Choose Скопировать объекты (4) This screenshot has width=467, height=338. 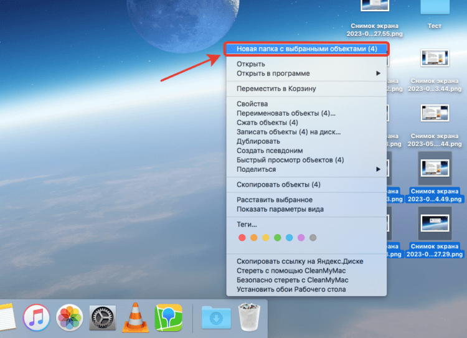tap(307, 184)
